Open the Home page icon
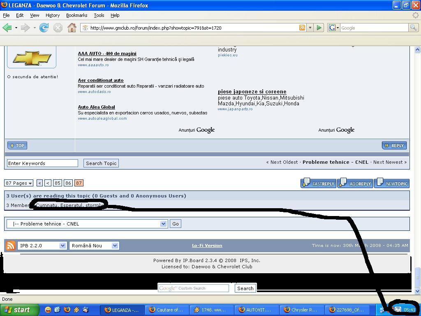This screenshot has height=316, width=421. click(72, 28)
